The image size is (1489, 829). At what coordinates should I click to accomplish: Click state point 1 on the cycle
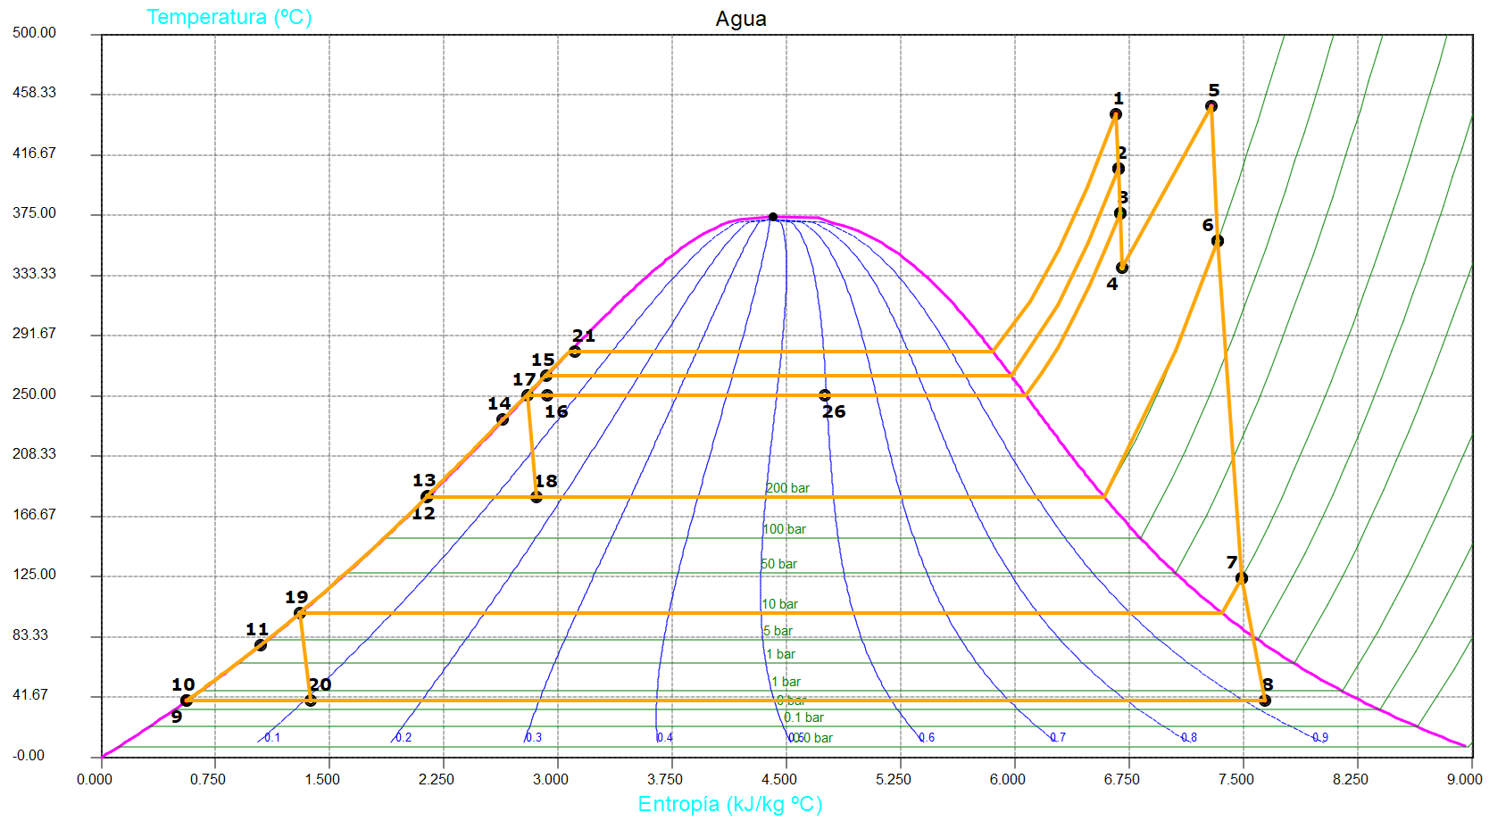point(1115,114)
